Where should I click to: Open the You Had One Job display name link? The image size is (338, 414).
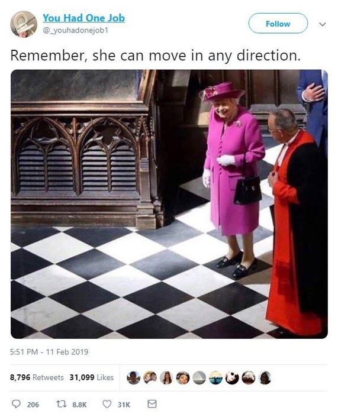(x=84, y=18)
